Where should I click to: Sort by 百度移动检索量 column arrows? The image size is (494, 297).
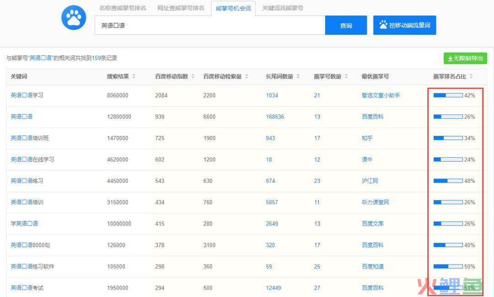[x=247, y=76]
